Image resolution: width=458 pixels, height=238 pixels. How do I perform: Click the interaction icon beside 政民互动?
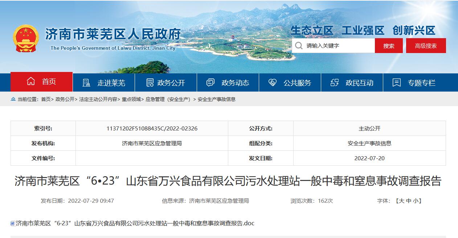(x=335, y=83)
